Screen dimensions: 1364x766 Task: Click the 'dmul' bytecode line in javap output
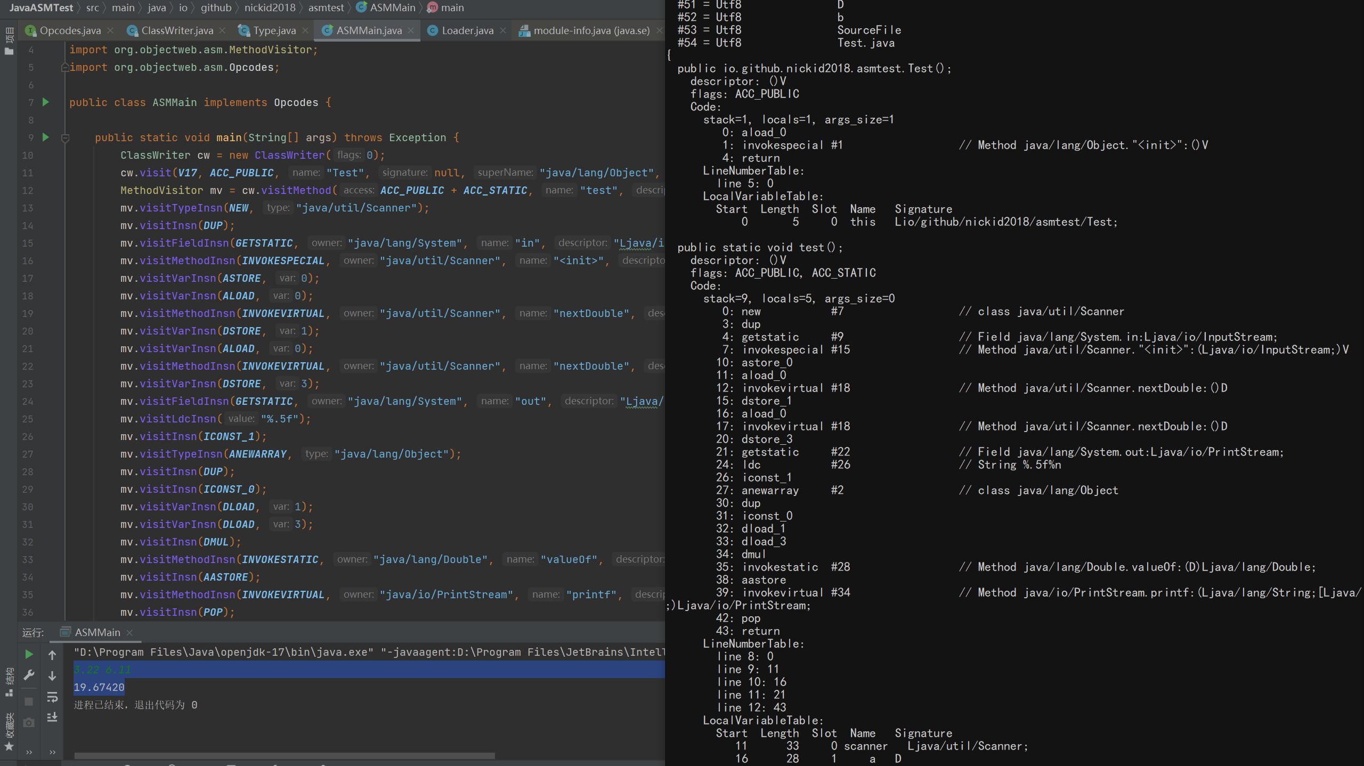[741, 554]
